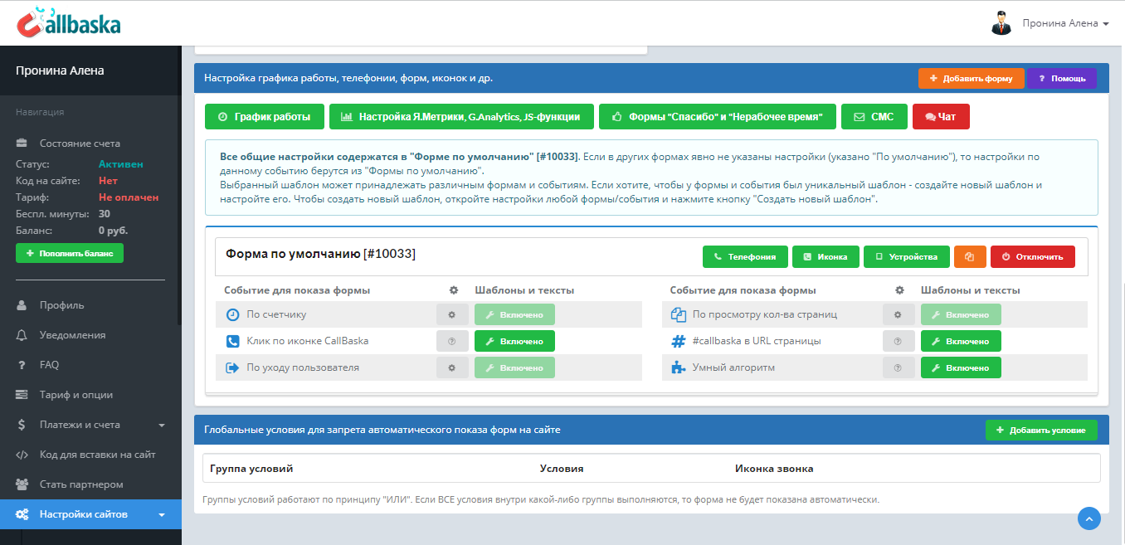Click the scroll-to-top round arrow button
This screenshot has height=545, width=1125.
click(1089, 518)
